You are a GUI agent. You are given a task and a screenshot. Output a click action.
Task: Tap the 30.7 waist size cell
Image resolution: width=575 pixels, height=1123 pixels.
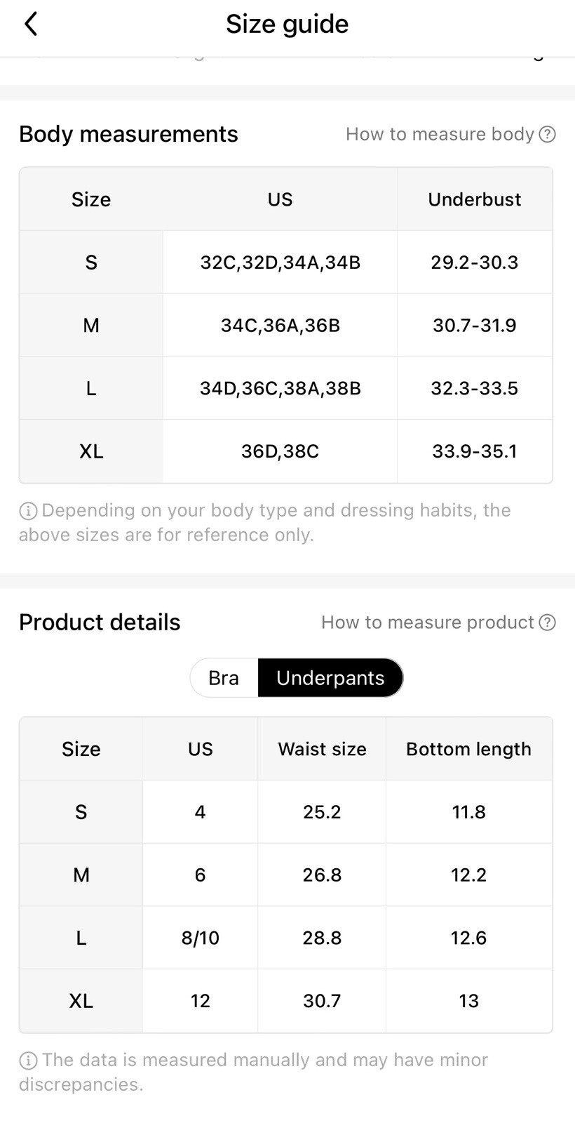pyautogui.click(x=322, y=1001)
